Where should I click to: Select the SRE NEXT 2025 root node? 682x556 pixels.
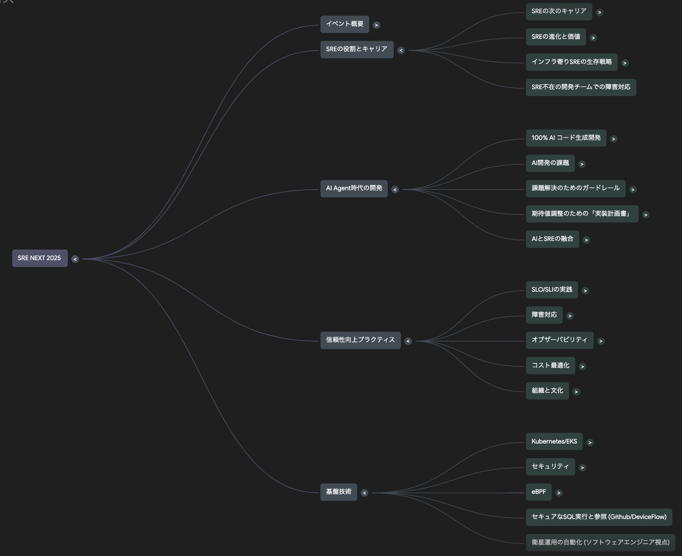point(40,258)
